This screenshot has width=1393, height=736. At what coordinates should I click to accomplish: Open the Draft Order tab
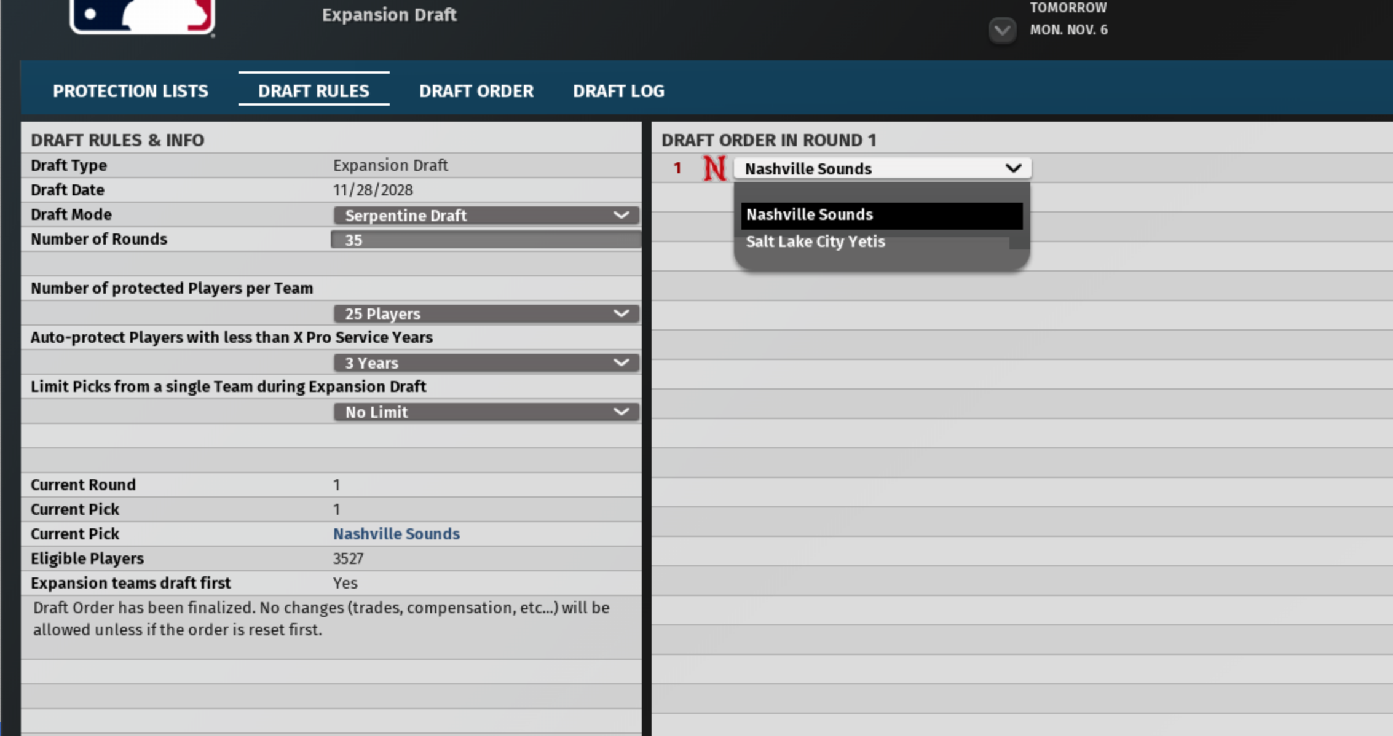476,91
